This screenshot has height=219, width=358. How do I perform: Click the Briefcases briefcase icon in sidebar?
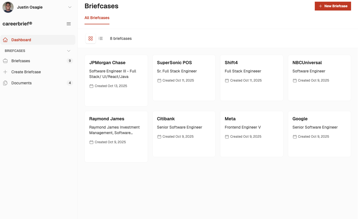click(5, 61)
